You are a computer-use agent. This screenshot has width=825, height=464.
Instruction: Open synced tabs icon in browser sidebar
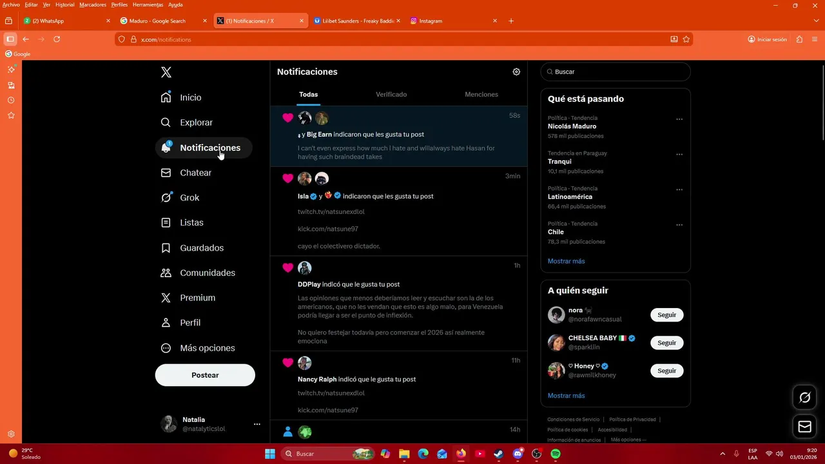tap(11, 85)
